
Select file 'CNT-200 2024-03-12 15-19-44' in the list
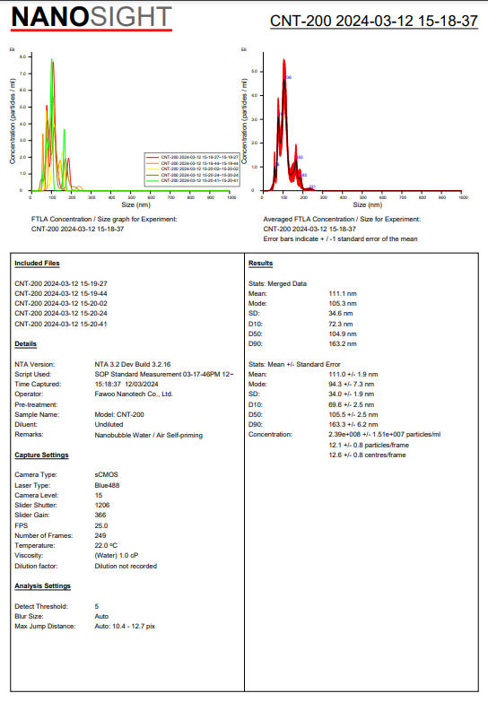point(61,293)
